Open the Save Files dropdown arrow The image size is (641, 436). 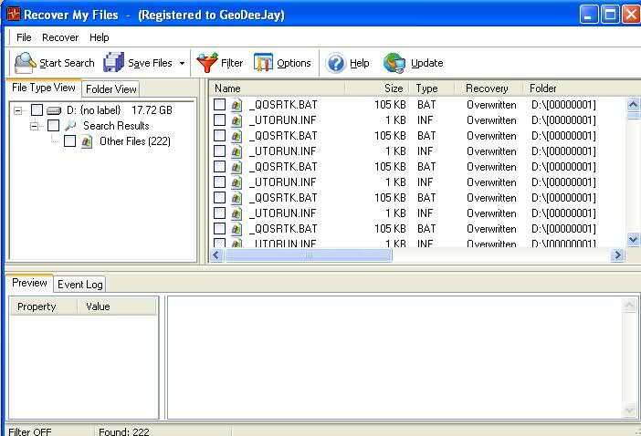(x=182, y=63)
